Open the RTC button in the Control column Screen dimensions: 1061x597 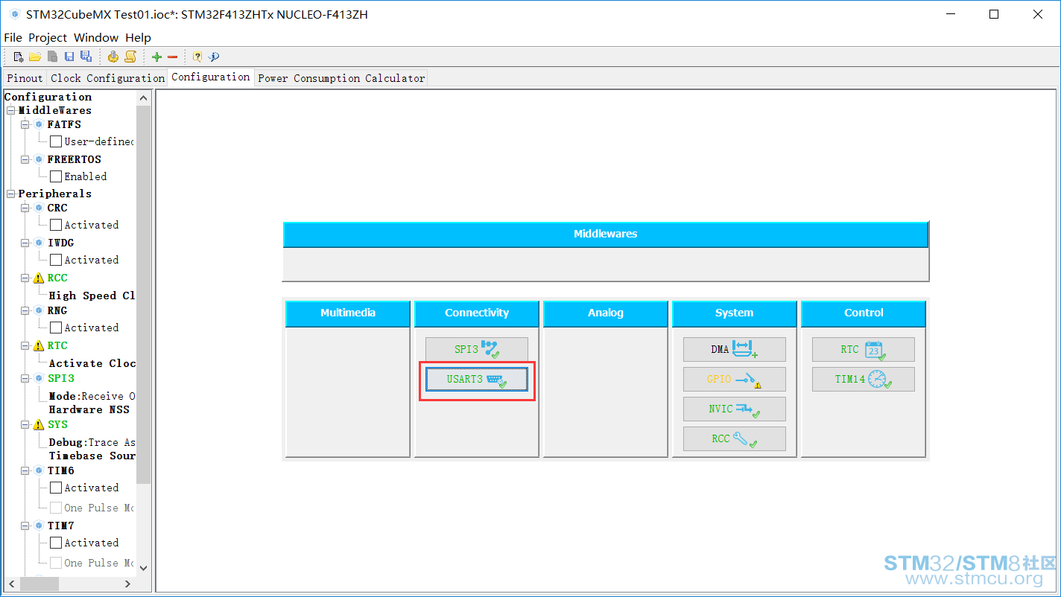coord(864,349)
